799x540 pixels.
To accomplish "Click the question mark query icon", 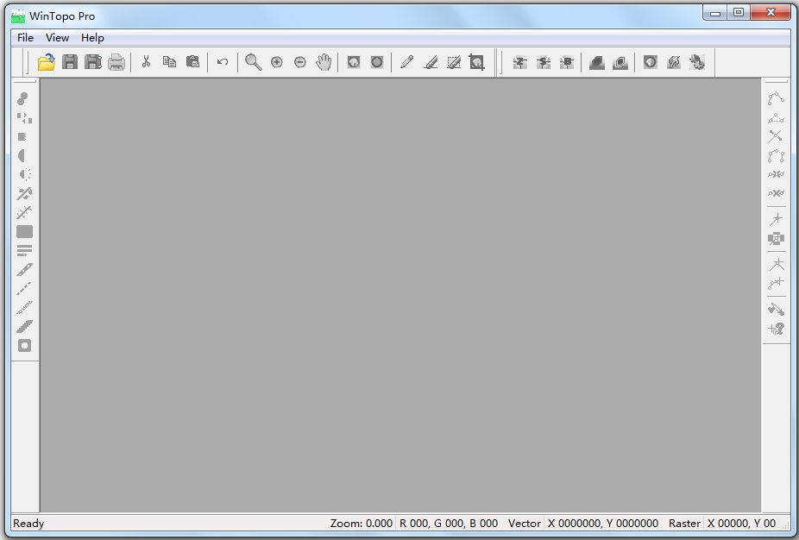I will [776, 330].
